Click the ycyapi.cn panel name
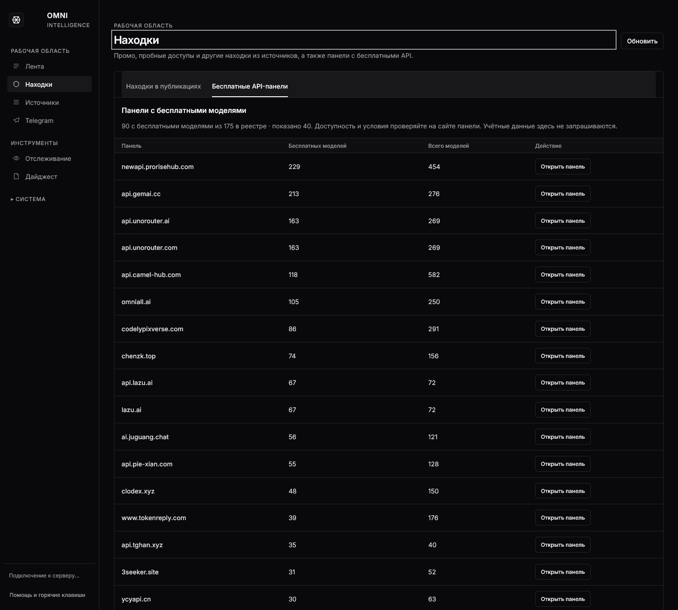This screenshot has height=610, width=678. 136,599
